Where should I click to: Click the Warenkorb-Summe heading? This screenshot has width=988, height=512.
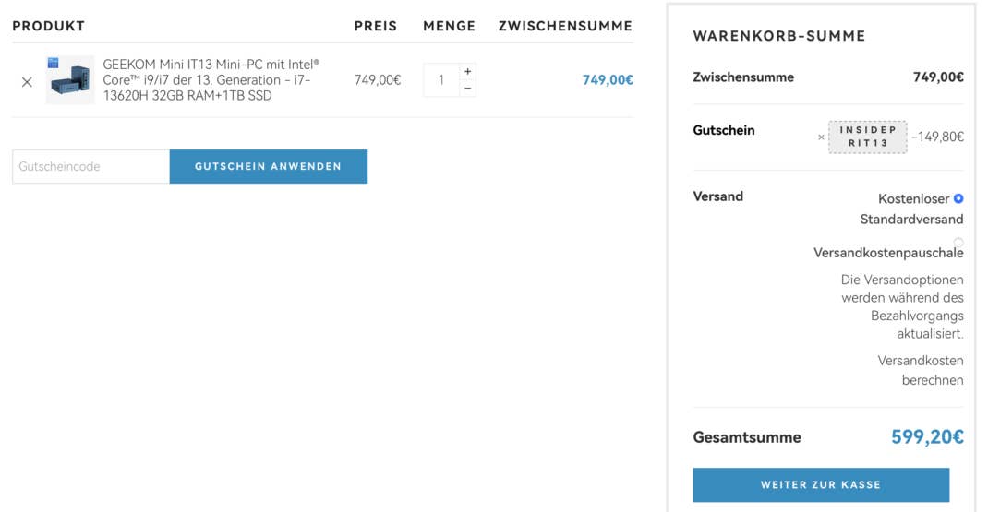pos(779,36)
